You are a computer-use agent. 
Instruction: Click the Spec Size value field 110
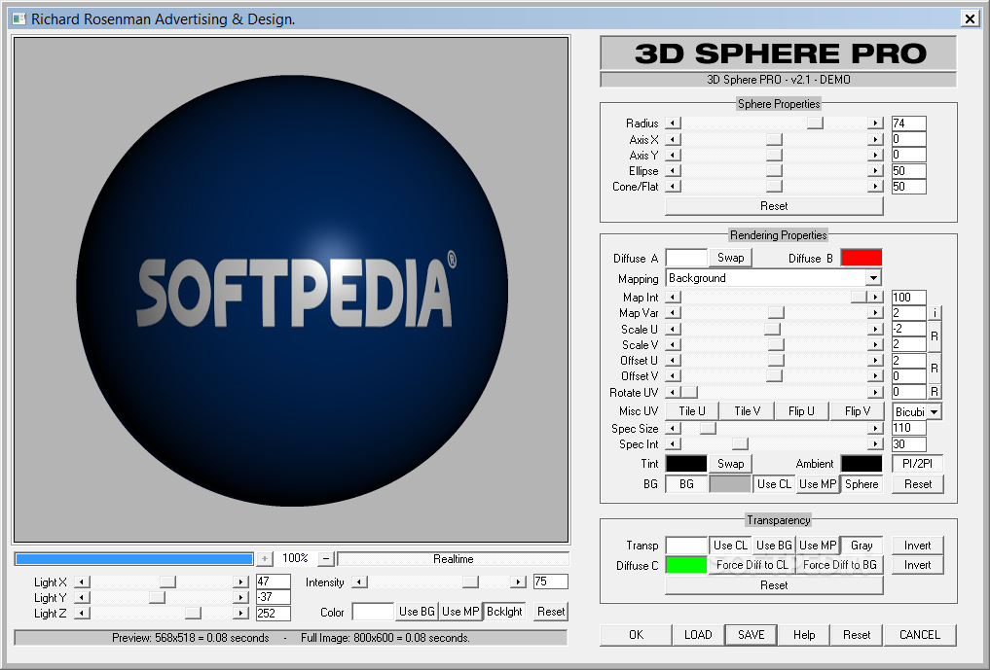(908, 429)
